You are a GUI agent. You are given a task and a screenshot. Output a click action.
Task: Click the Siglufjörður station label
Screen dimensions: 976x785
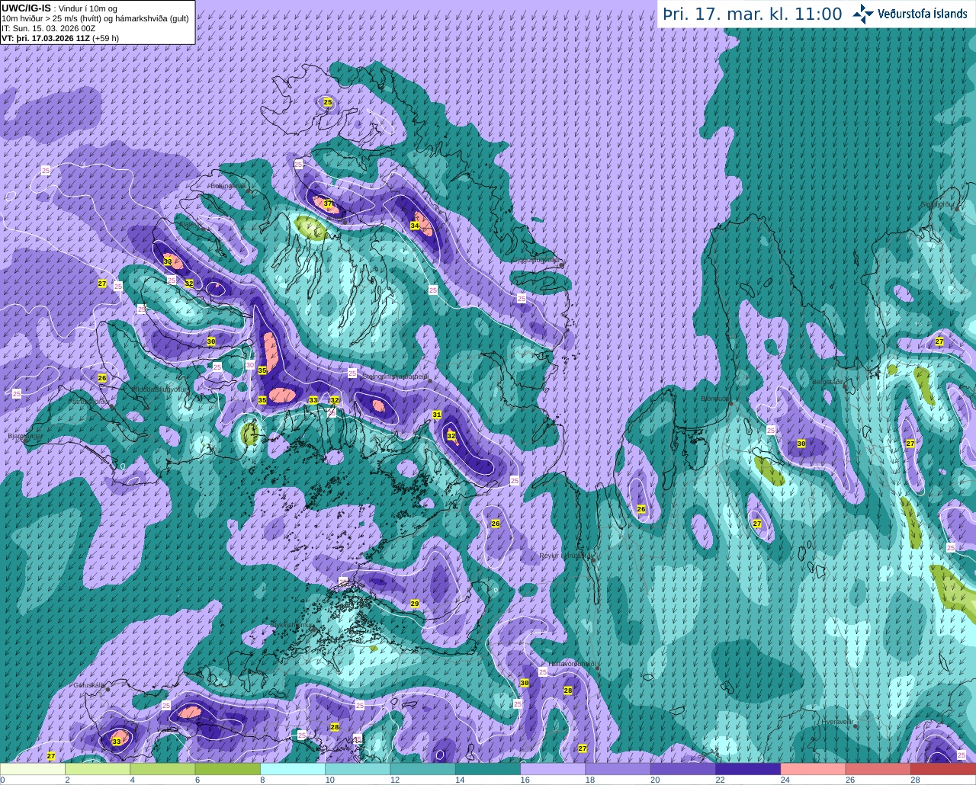pos(938,204)
